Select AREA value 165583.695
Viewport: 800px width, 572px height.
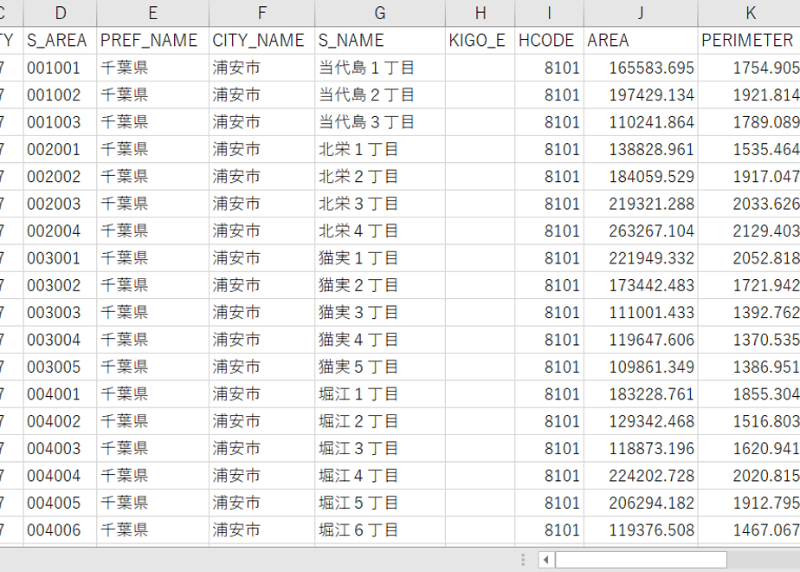click(x=641, y=68)
